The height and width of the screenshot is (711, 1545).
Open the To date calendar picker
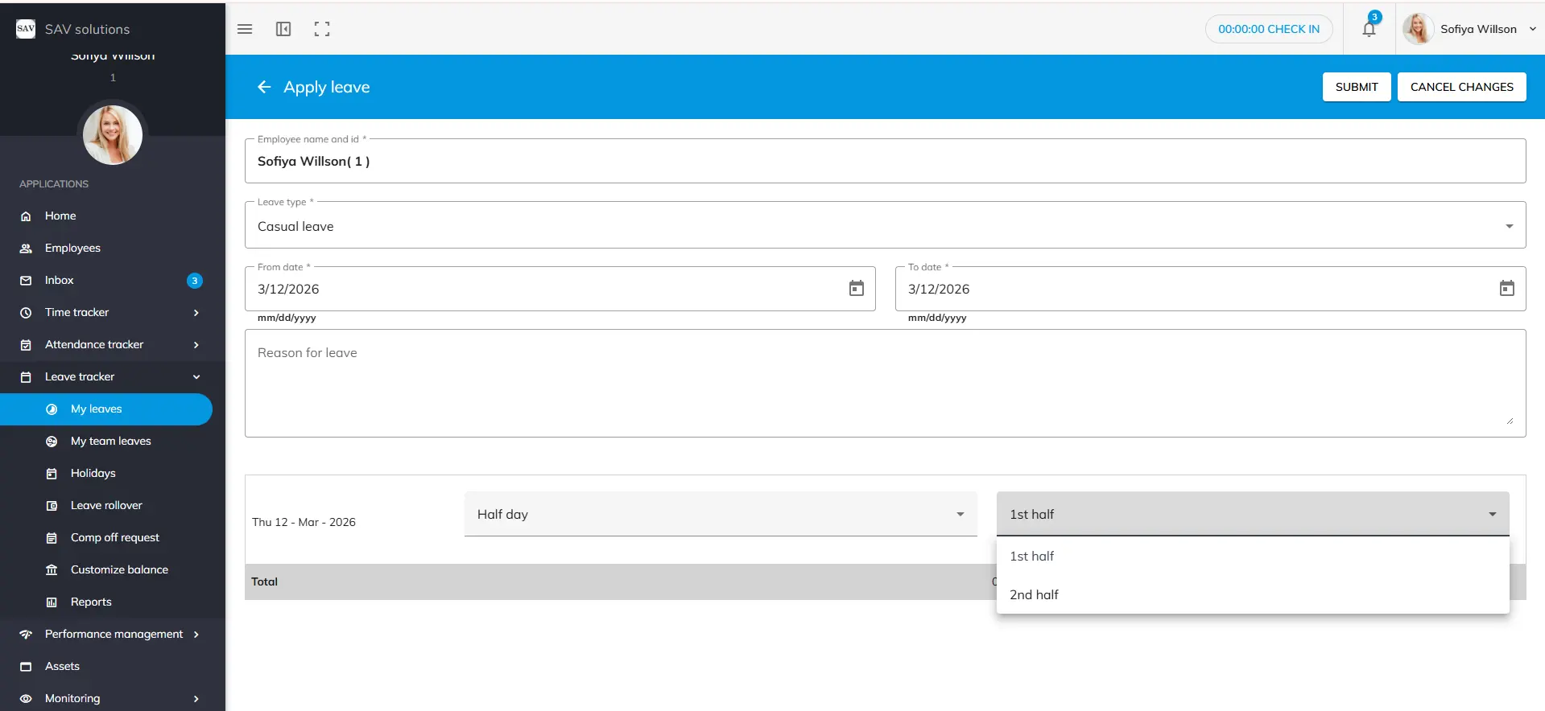1506,289
